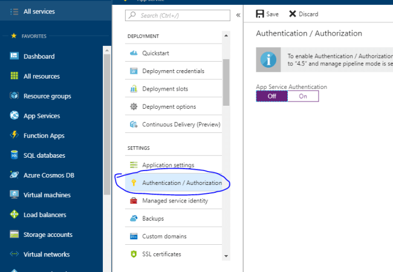Open the Backups menu item
The width and height of the screenshot is (393, 272).
[x=174, y=218]
